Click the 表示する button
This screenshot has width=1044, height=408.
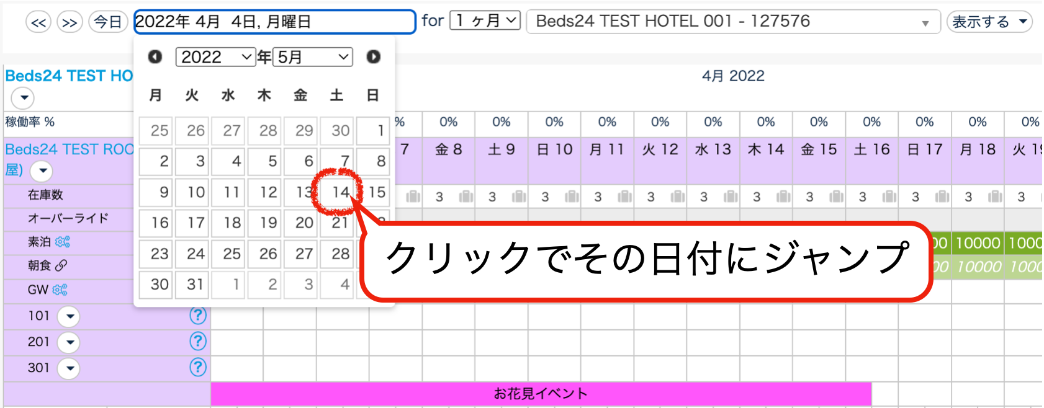(x=989, y=22)
